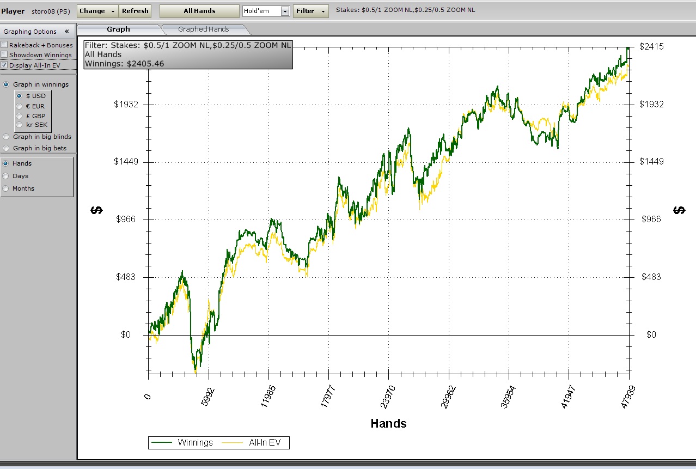The height and width of the screenshot is (469, 696).
Task: Choose € EUR currency option
Action: 19,106
